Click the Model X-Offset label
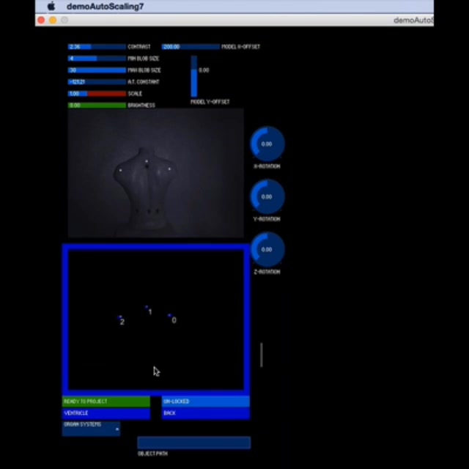 [241, 47]
